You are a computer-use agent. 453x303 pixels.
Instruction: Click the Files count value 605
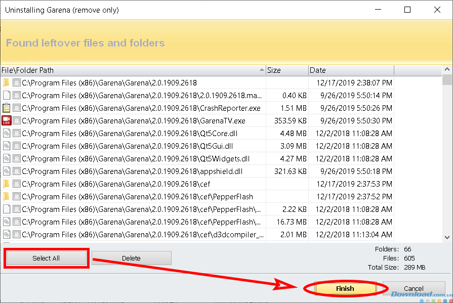[409, 258]
